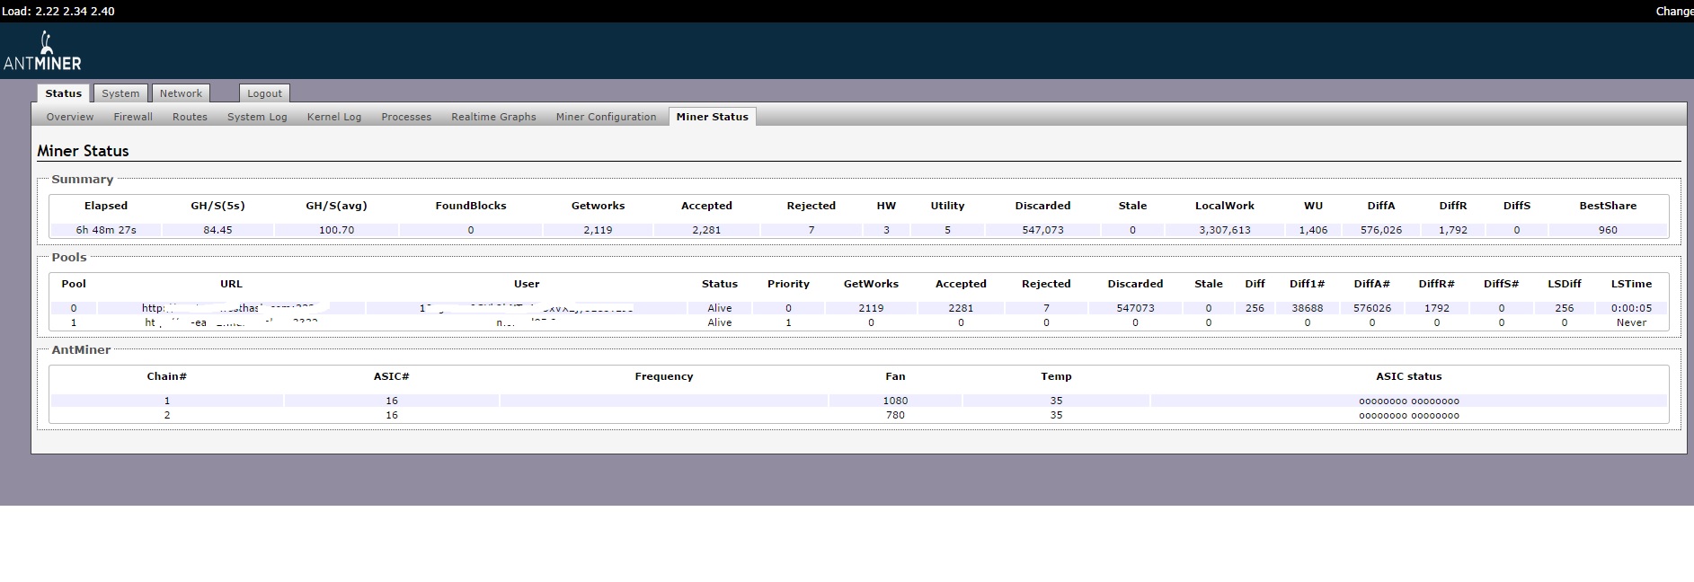Open the Kernel Log sub-tab
Screen dimensions: 1694x582
(x=334, y=117)
